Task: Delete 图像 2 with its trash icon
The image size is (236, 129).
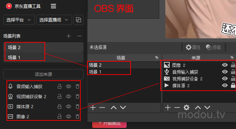Action: tap(77, 116)
